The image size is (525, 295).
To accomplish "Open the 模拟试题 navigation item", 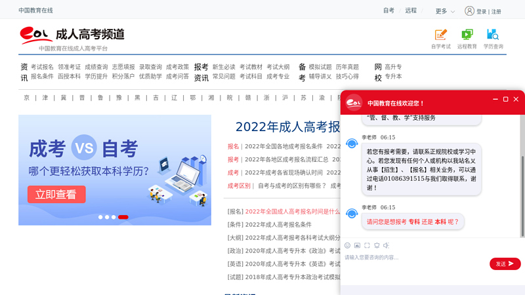I will coord(320,67).
